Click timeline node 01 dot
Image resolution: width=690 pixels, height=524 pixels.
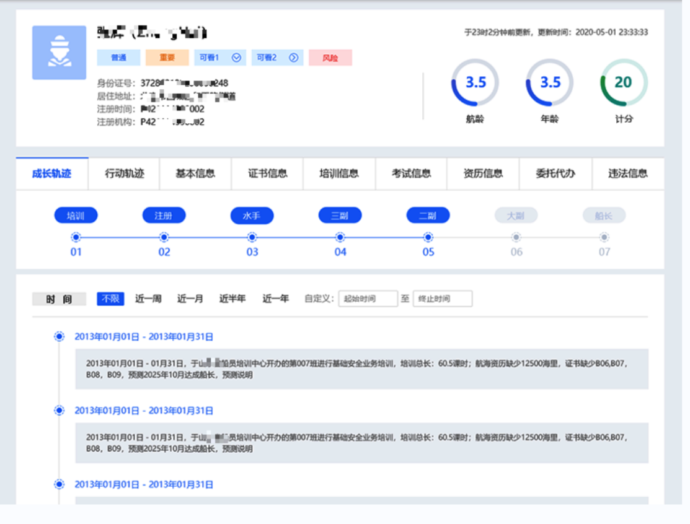coord(76,237)
